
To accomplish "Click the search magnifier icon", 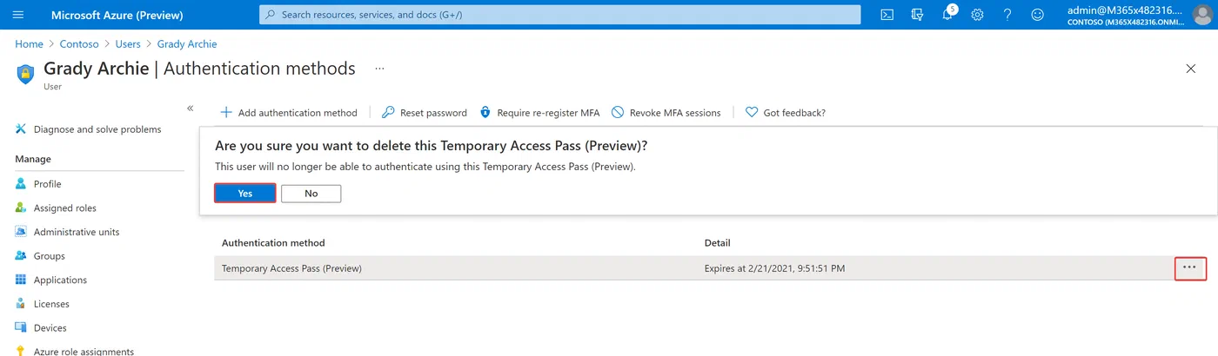I will coord(271,15).
